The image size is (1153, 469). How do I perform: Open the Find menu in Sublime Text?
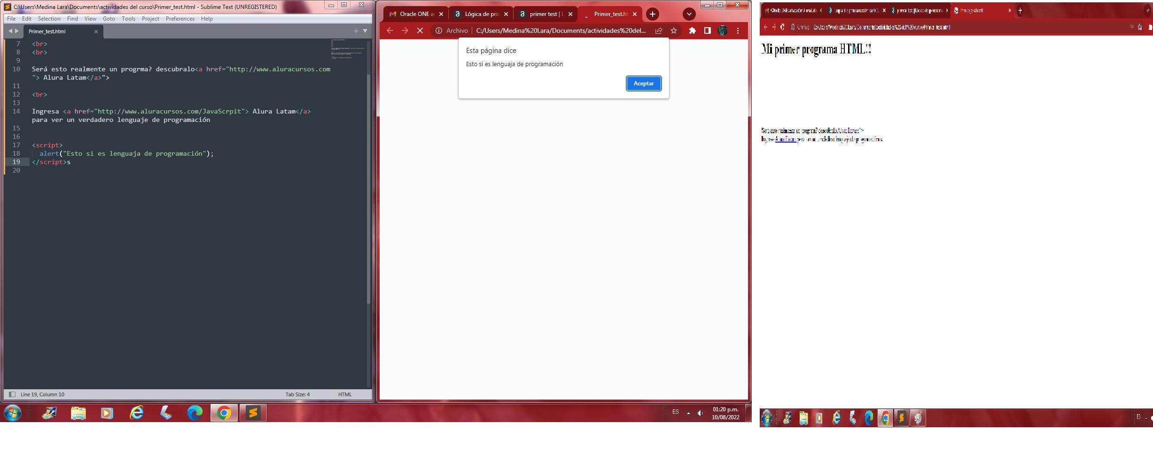point(72,19)
